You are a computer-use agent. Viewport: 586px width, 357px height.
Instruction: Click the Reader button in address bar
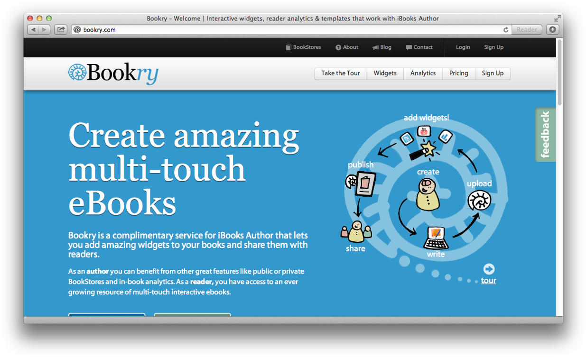click(527, 29)
